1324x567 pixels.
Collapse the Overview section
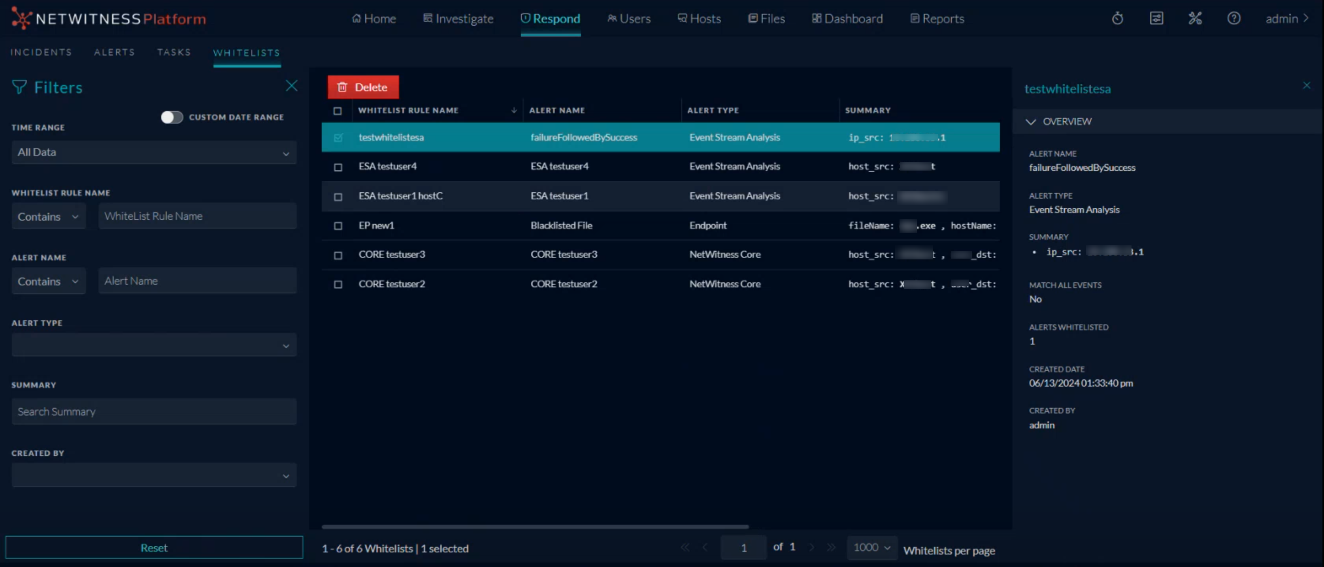[1030, 122]
